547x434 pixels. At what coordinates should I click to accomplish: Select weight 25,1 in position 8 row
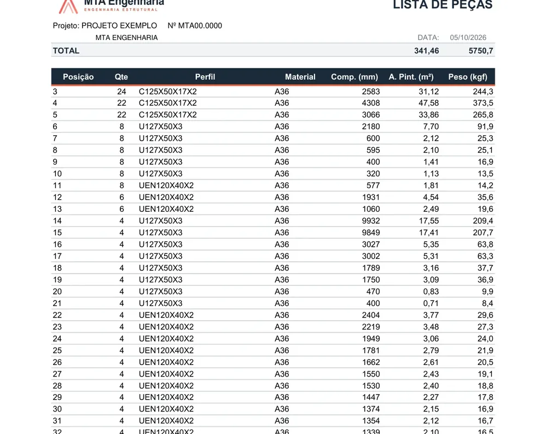tap(485, 151)
